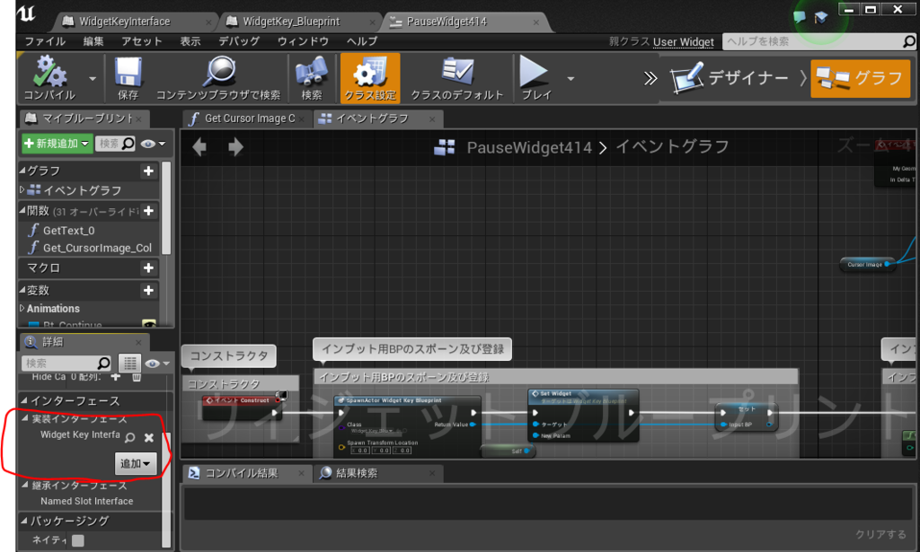Navigate graph forward with right arrow
This screenshot has width=920, height=552.
(236, 147)
